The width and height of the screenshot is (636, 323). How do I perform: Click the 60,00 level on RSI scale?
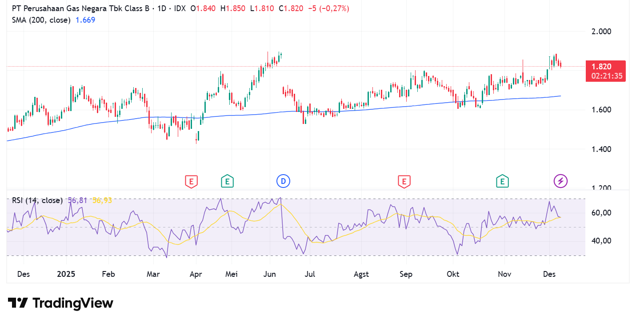(601, 213)
